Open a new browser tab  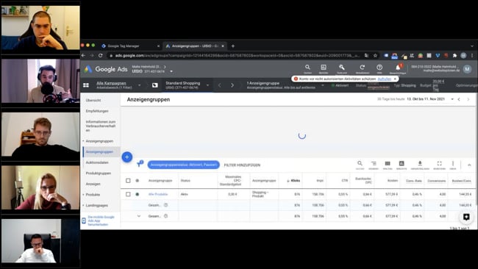[233, 46]
